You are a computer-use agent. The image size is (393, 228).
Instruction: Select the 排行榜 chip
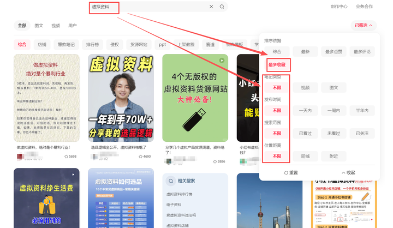(x=92, y=45)
